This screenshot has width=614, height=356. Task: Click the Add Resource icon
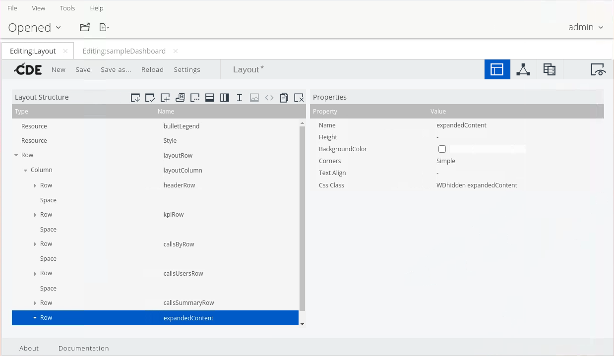tap(165, 98)
